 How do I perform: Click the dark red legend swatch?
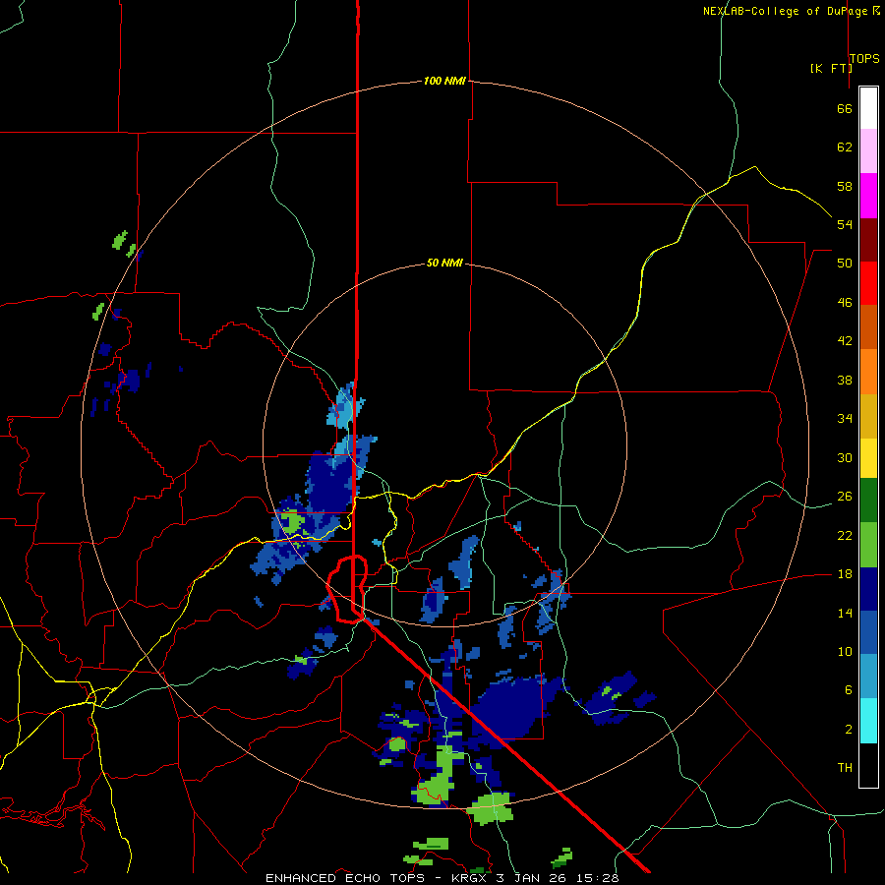coord(868,239)
